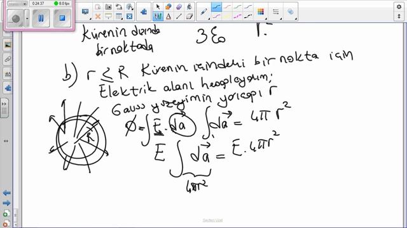Viewport: 407px width, 228px height.
Task: Open the record button options arrow
Action: [27, 18]
